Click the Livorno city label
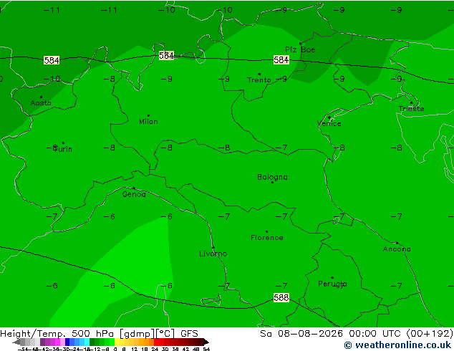The width and height of the screenshot is (454, 351). [x=213, y=254]
